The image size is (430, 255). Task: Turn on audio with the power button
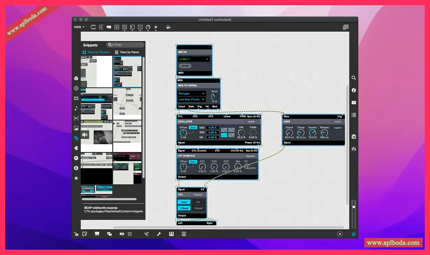coord(354,234)
